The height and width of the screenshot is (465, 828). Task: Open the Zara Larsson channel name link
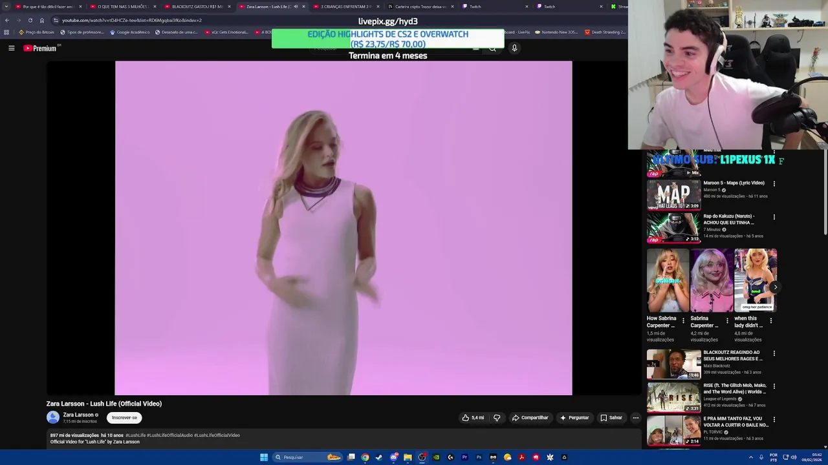(78, 415)
